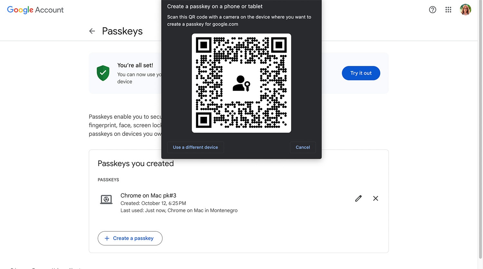Click the QR code image
Image resolution: width=483 pixels, height=269 pixels.
click(x=241, y=83)
